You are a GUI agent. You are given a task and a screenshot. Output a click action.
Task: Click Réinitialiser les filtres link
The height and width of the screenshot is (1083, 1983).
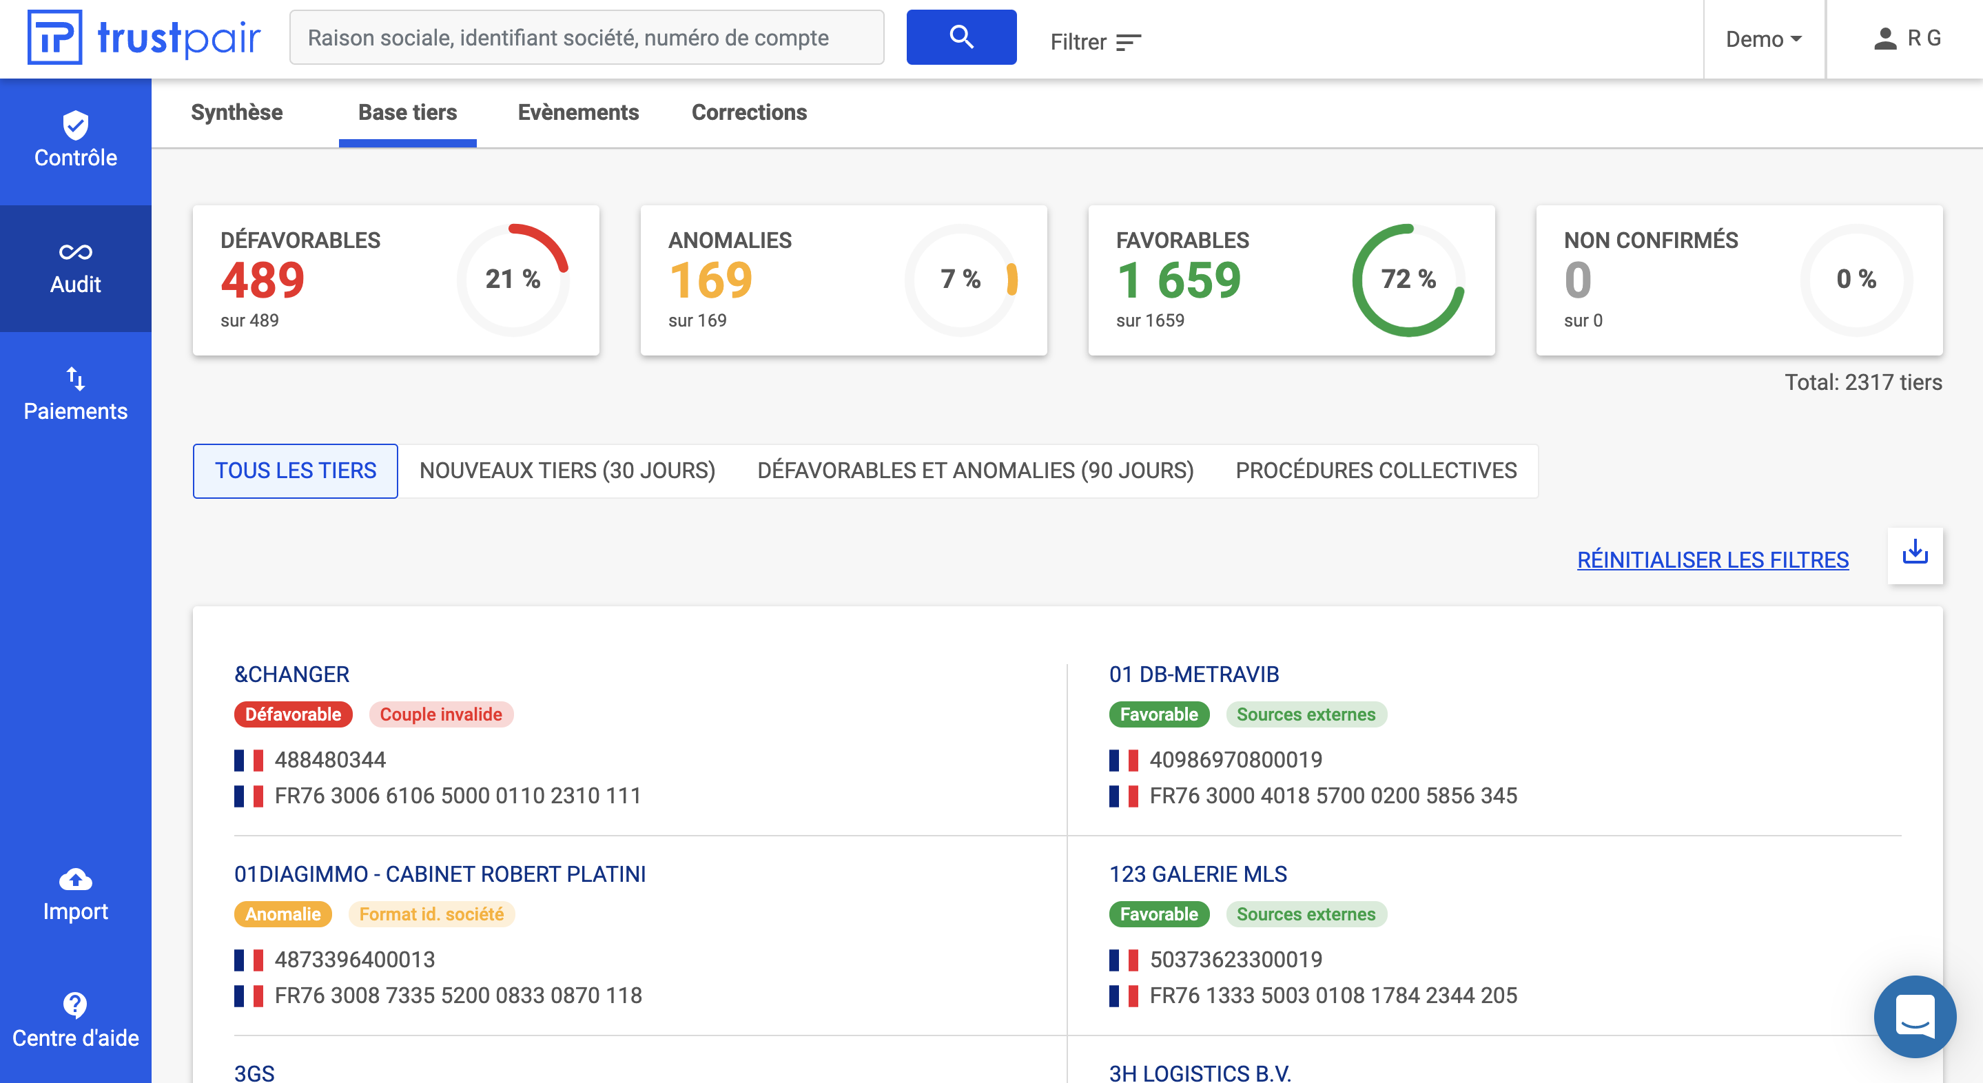pos(1713,559)
